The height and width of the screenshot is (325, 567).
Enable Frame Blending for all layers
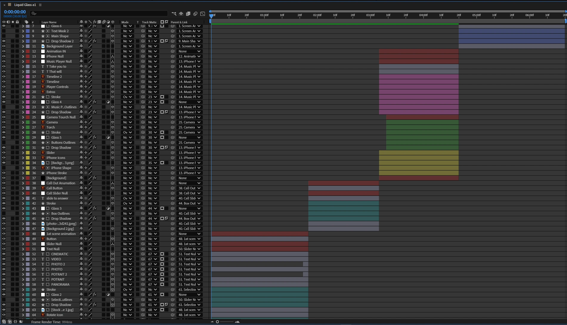[188, 14]
